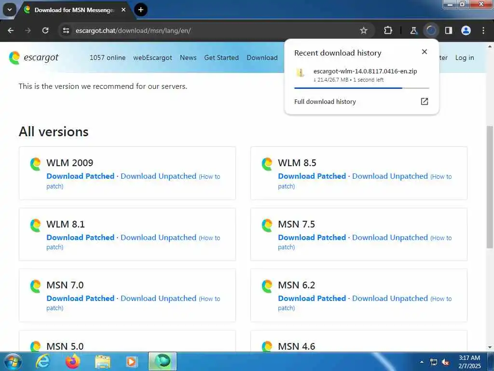Click the download progress bar
Screen dimensions: 494x371
(x=362, y=88)
